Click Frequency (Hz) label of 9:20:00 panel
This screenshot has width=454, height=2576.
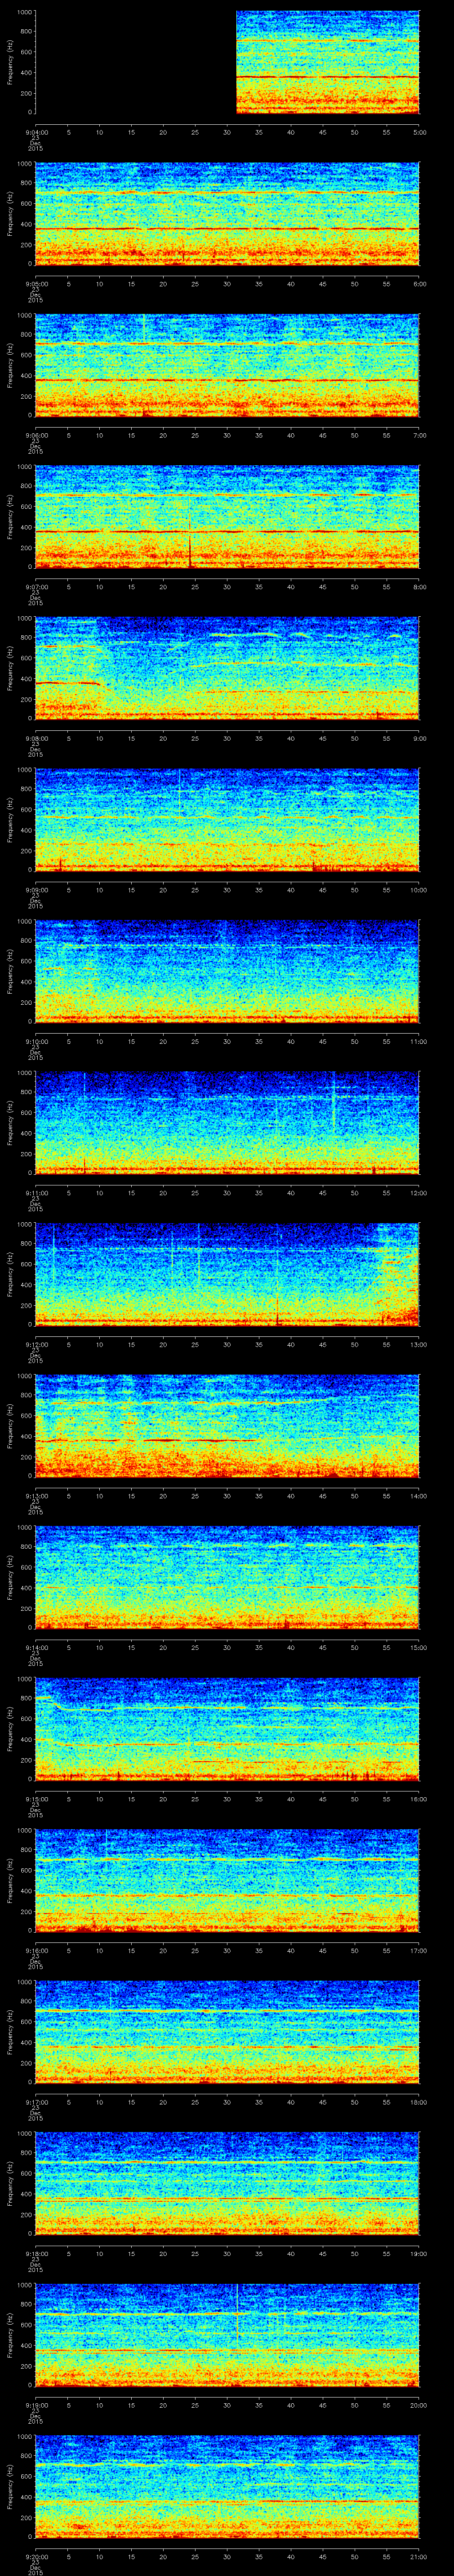(x=10, y=2487)
